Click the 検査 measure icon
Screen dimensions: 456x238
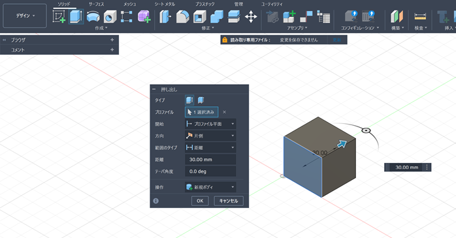[420, 16]
